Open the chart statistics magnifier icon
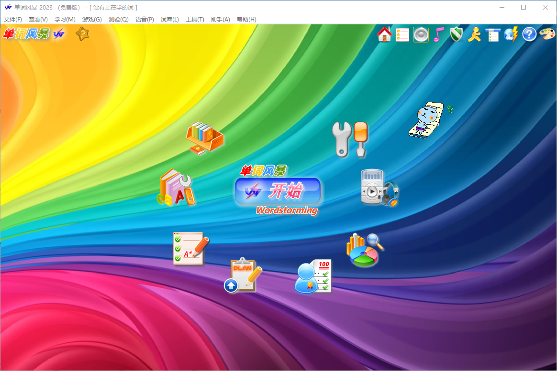The image size is (557, 371). pyautogui.click(x=365, y=250)
